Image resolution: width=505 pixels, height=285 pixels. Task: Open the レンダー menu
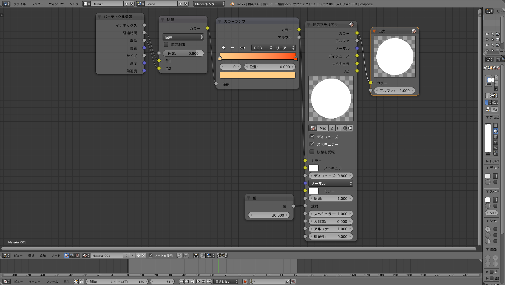click(x=37, y=4)
